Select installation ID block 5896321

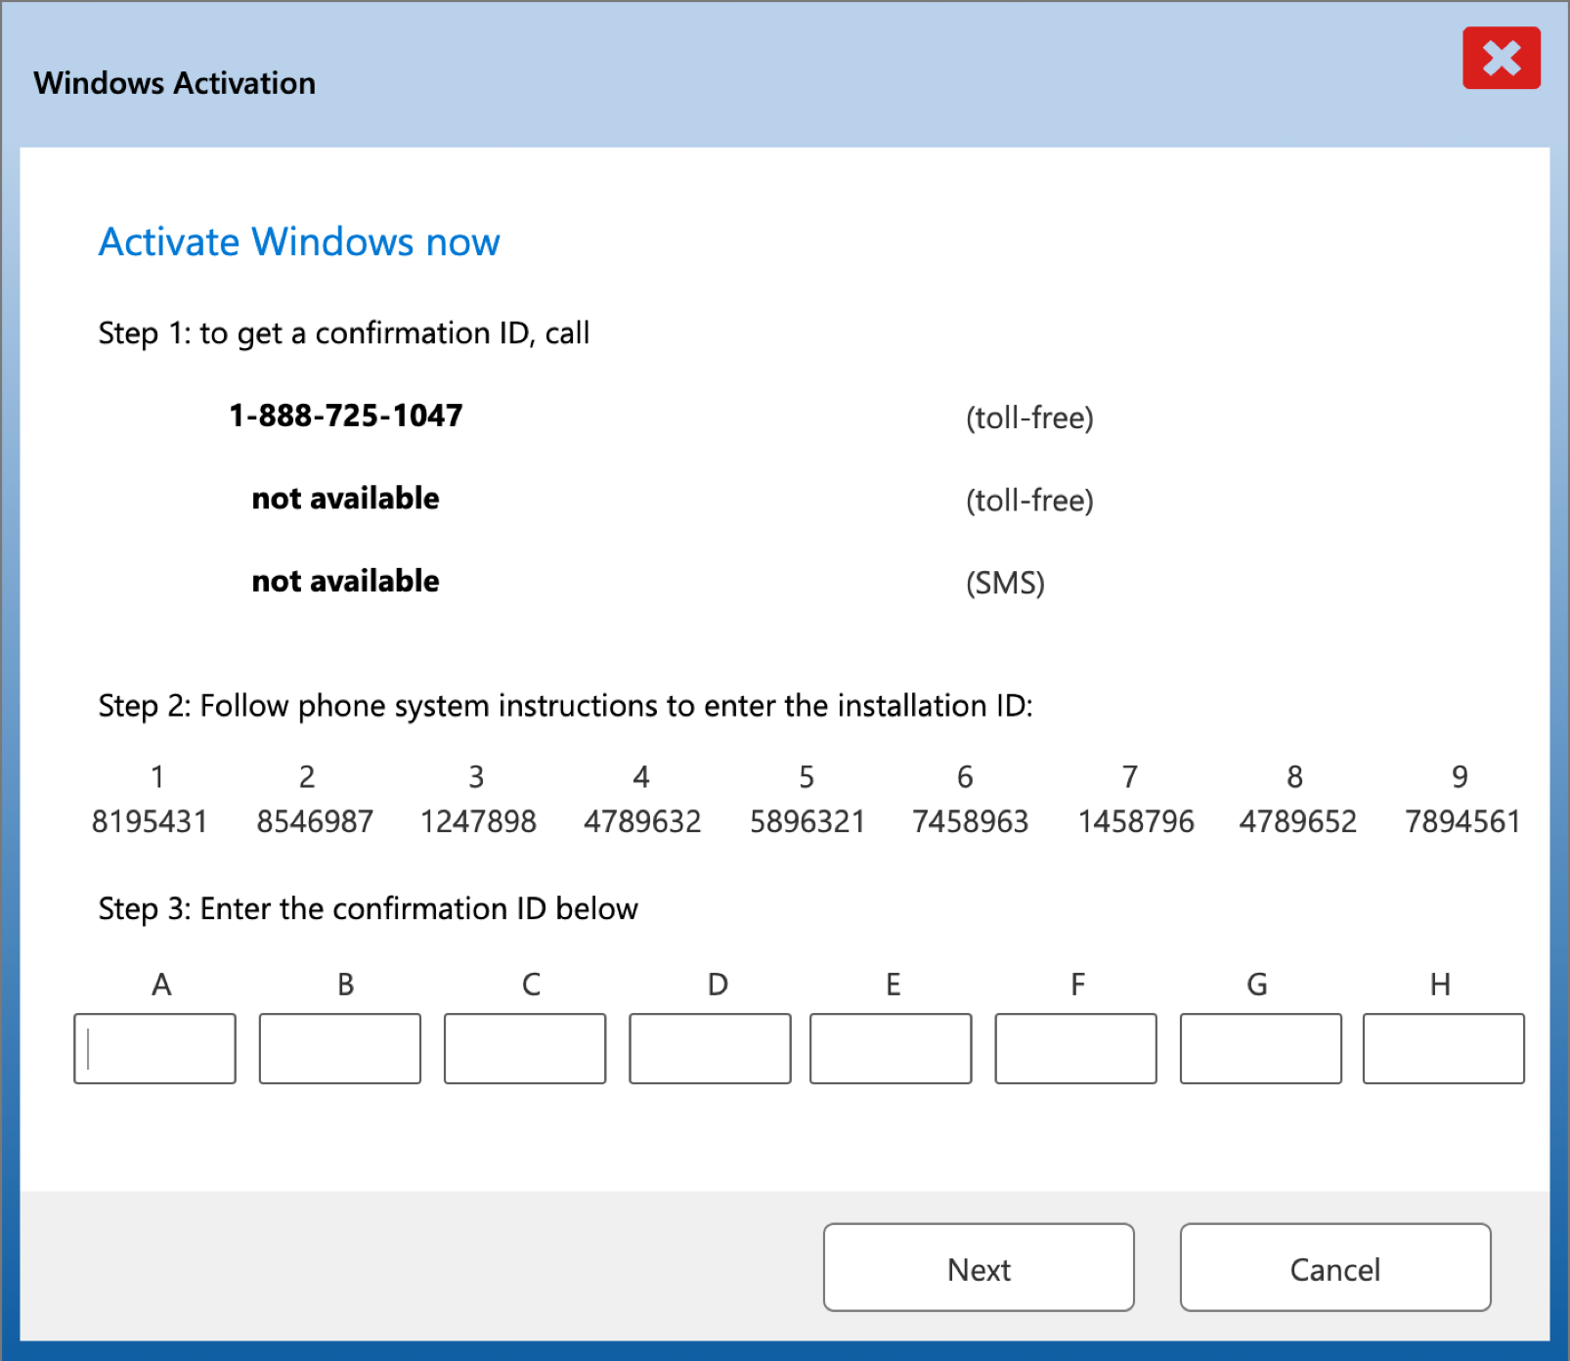pyautogui.click(x=807, y=821)
